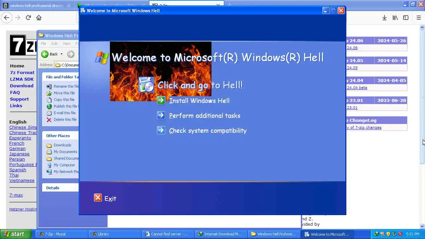Toggle the browser sidebar icon
Screen dimensions: 425x239
pyautogui.click(x=406, y=18)
